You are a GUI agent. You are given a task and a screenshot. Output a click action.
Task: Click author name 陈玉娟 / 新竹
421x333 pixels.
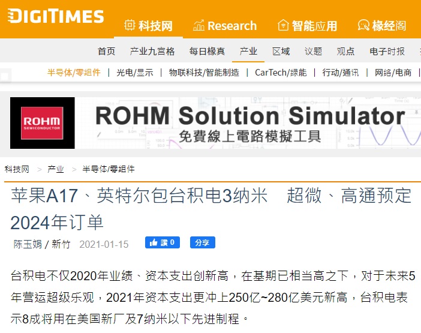(42, 244)
